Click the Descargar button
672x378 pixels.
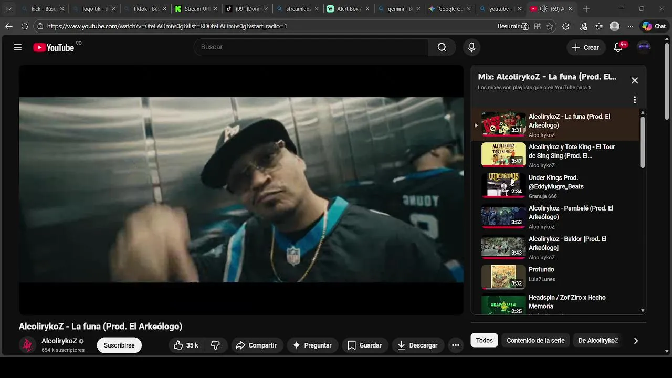coord(418,345)
